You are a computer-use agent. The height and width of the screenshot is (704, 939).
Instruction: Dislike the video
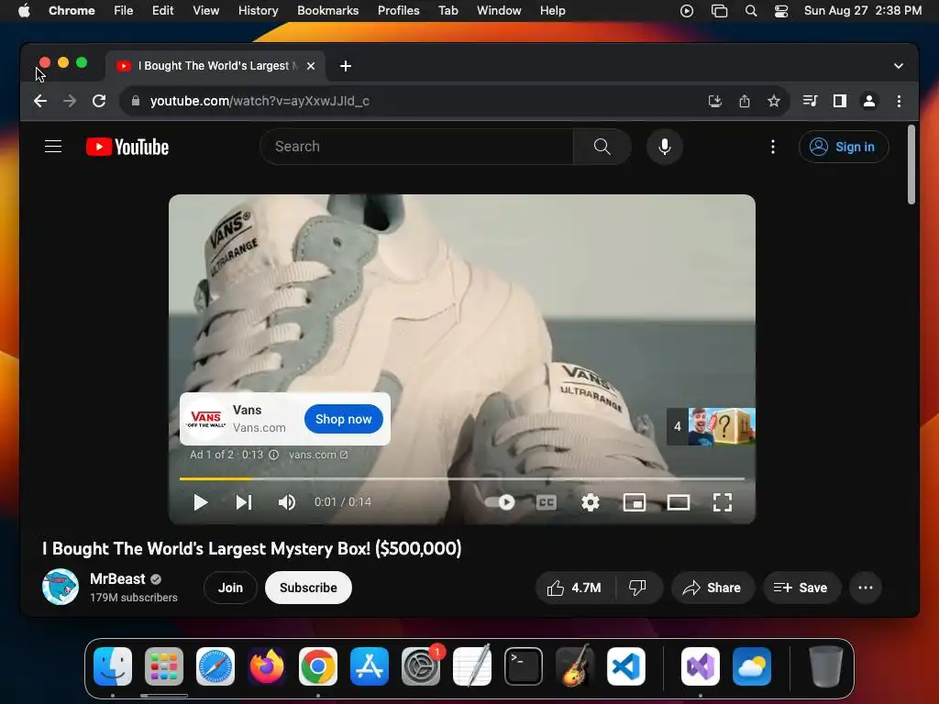(638, 588)
